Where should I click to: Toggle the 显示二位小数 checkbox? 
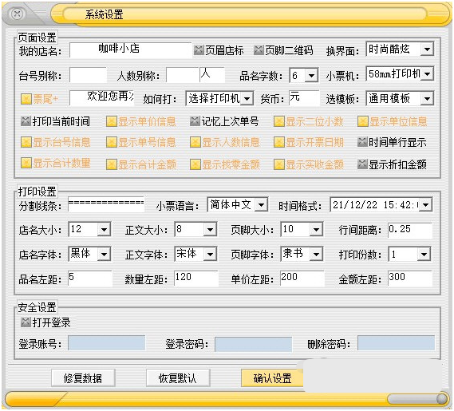click(x=278, y=121)
